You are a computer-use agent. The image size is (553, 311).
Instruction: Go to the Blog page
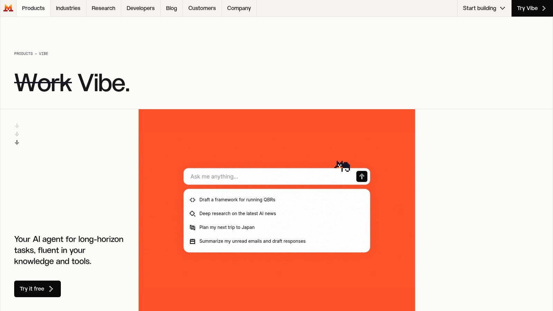[x=171, y=8]
